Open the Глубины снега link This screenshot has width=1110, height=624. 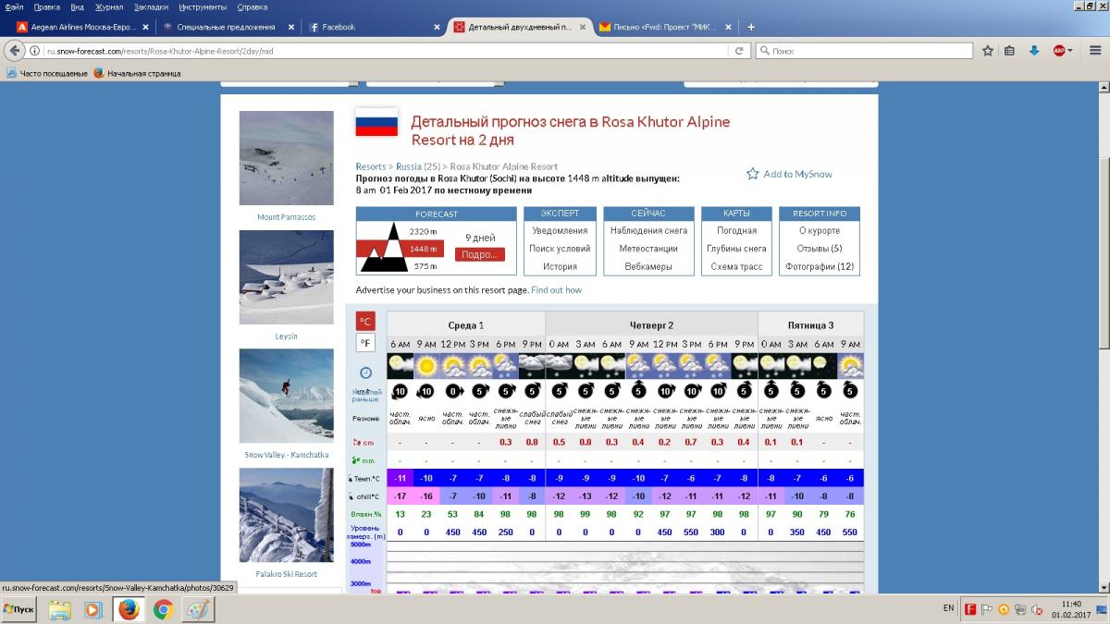(x=736, y=249)
